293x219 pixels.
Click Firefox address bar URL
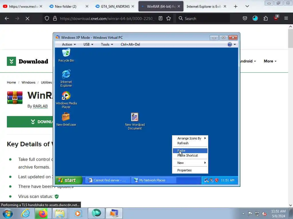coord(107,19)
